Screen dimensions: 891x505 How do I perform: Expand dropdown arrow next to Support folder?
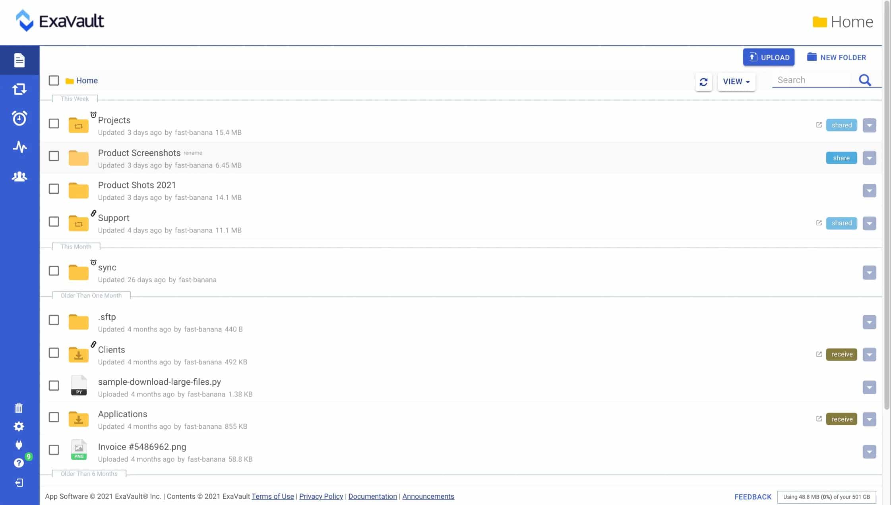pos(870,223)
